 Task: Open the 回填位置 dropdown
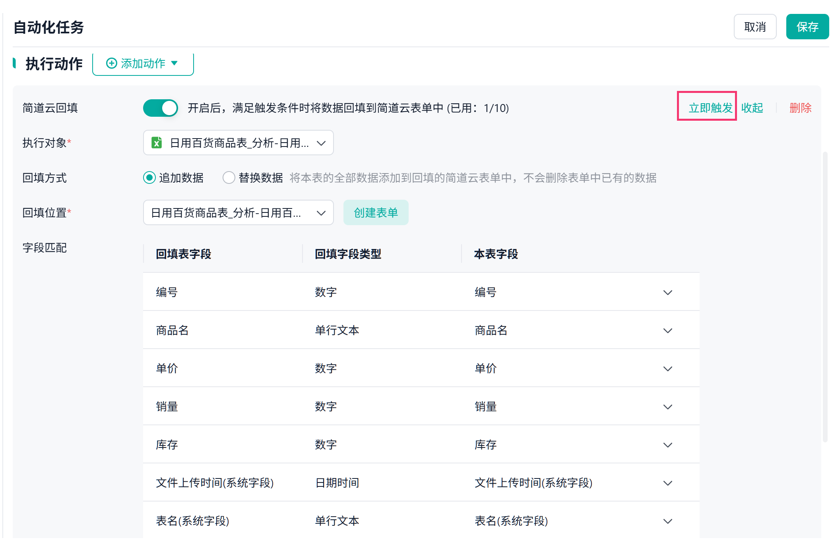tap(238, 212)
